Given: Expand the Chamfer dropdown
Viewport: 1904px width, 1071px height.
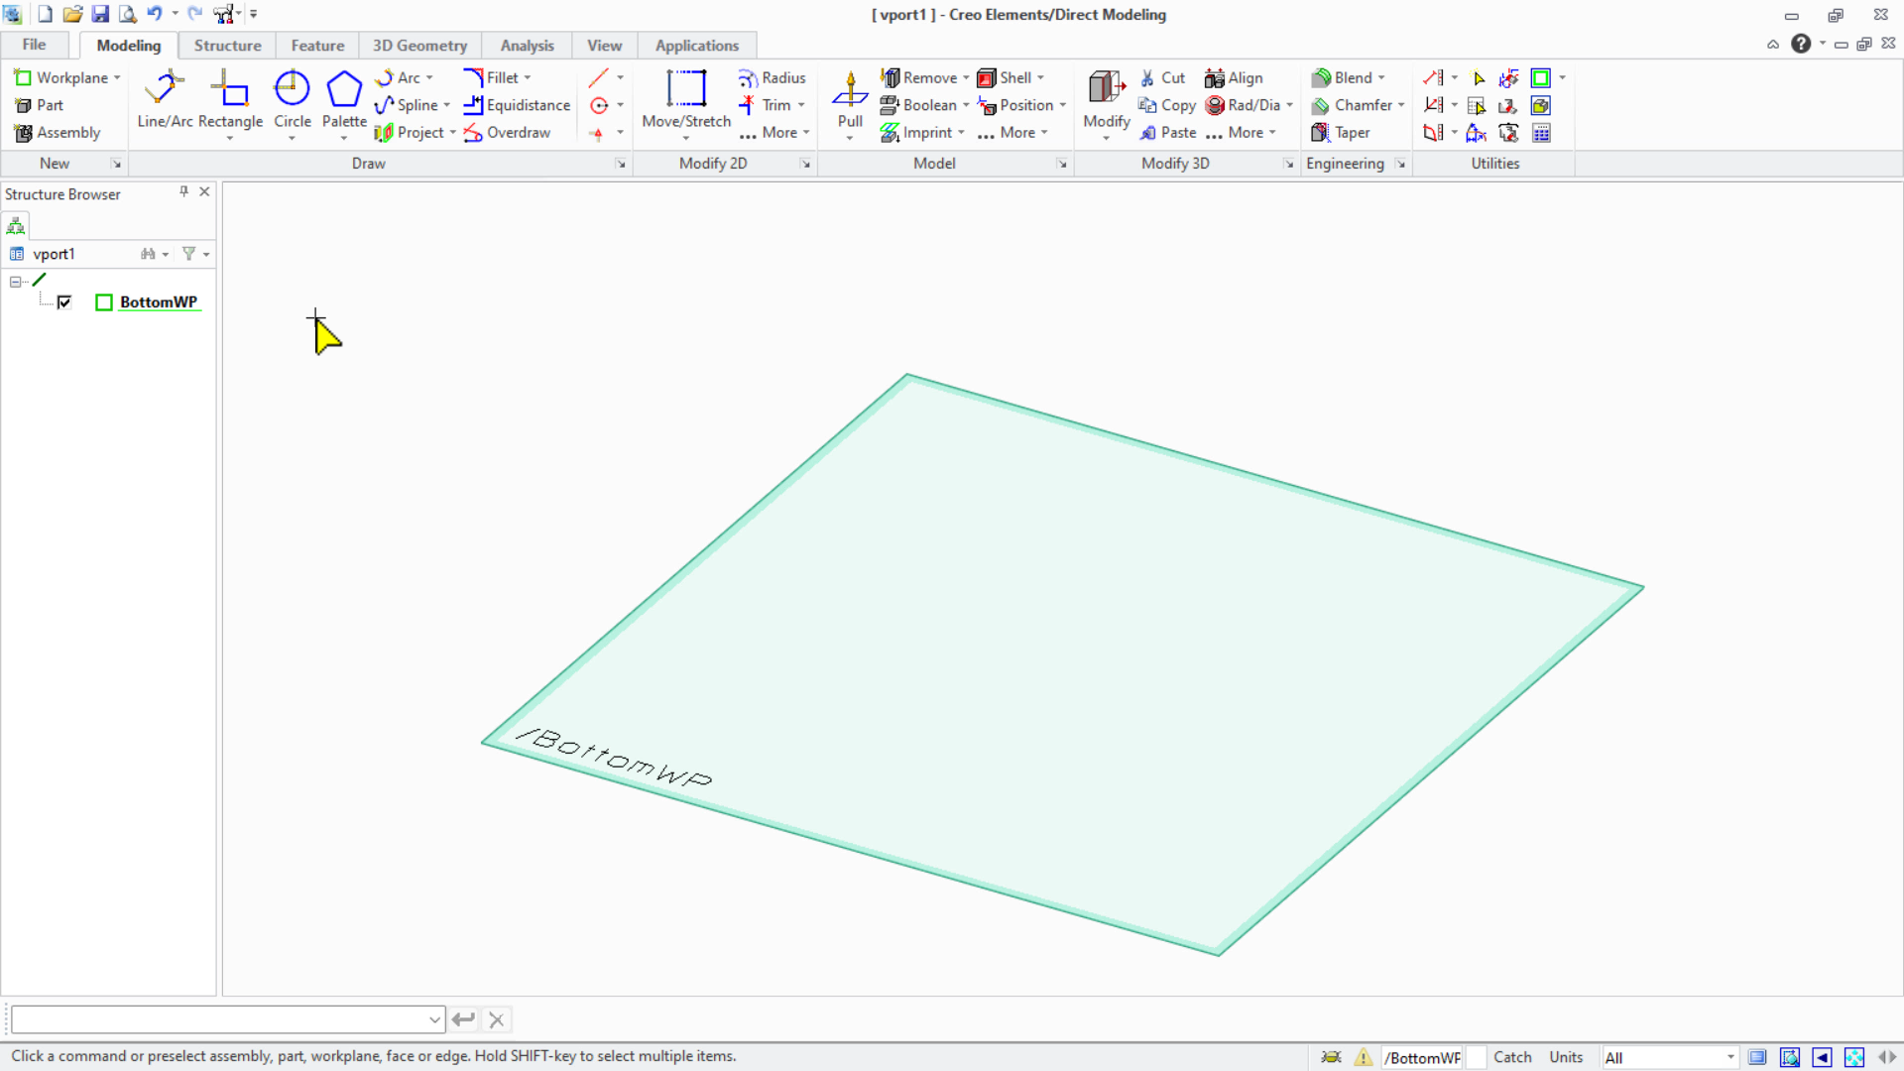Looking at the screenshot, I should point(1401,105).
